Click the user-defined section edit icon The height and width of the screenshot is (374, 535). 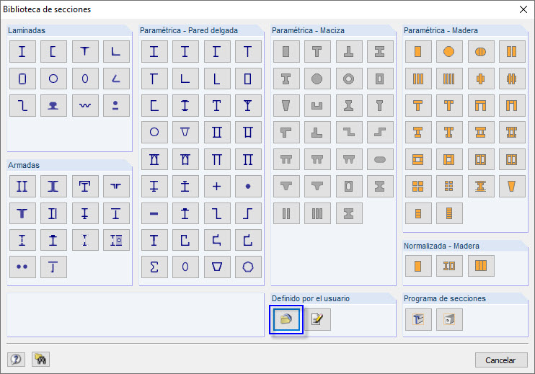317,319
